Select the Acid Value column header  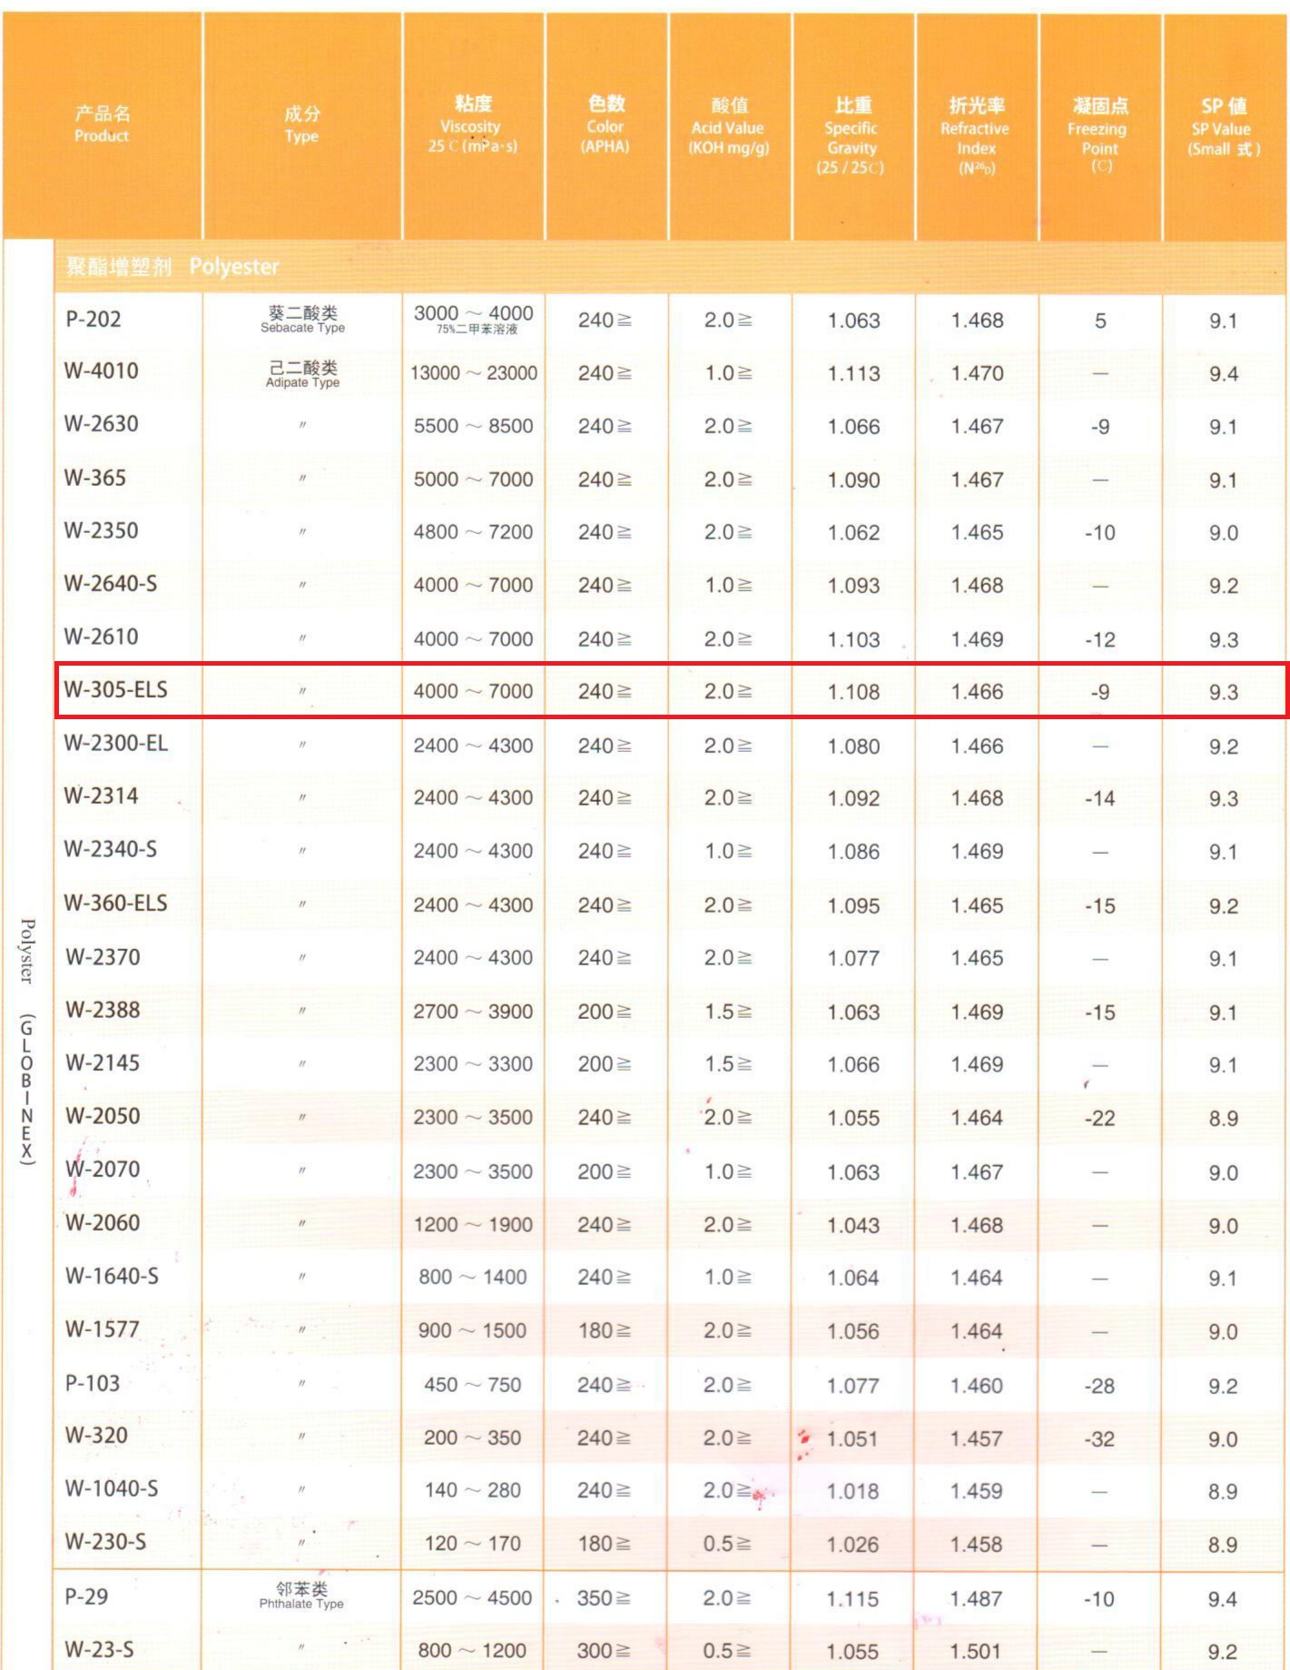tap(729, 127)
